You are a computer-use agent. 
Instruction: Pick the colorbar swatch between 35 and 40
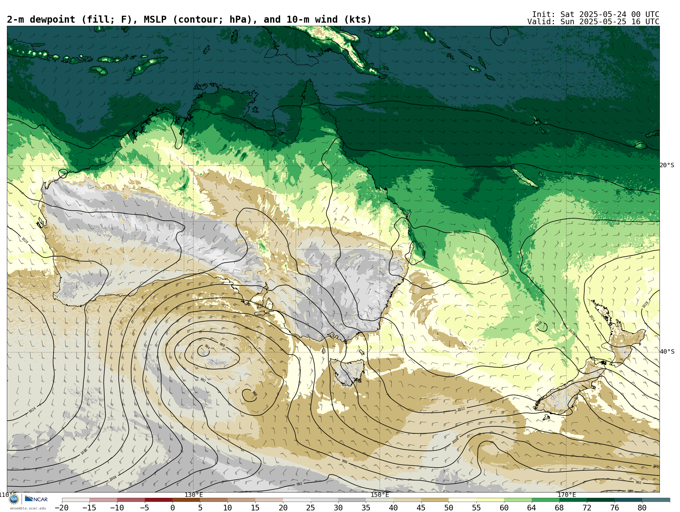[x=380, y=500]
